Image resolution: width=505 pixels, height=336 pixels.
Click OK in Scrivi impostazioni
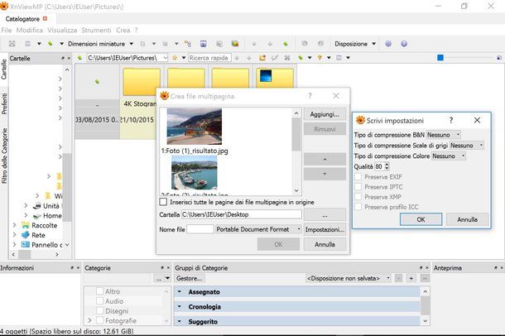[421, 219]
